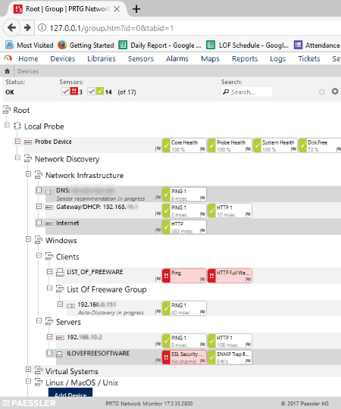The height and width of the screenshot is (409, 341).
Task: Click the browser forward arrow
Action: [27, 27]
